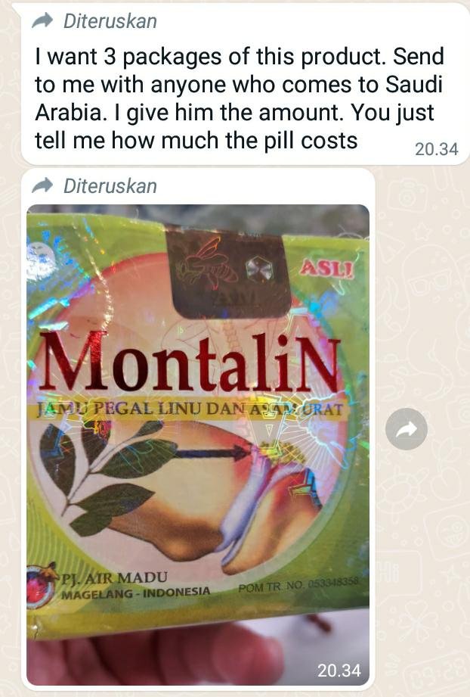470x697 pixels.
Task: Open the MontaliN product photo
Action: tap(198, 444)
